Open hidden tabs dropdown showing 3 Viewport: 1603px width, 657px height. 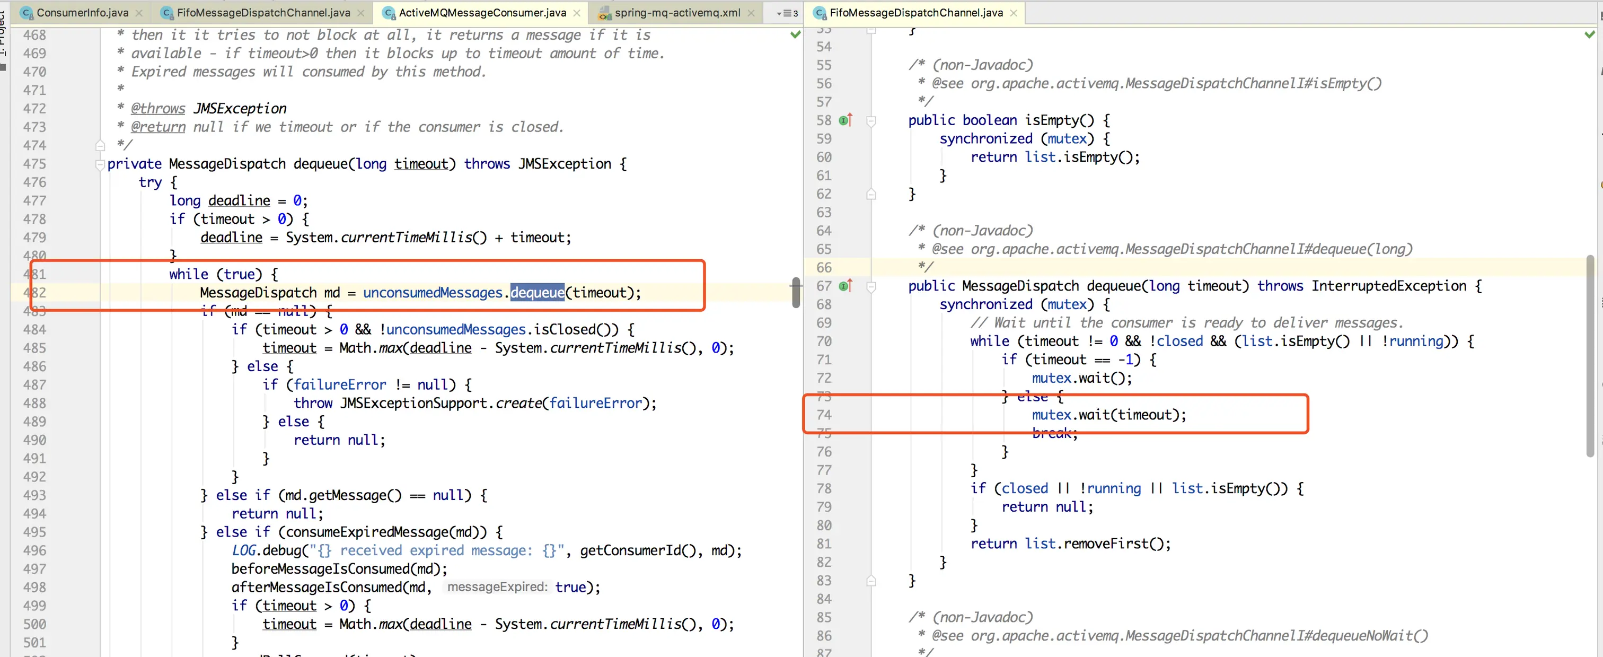pyautogui.click(x=787, y=13)
